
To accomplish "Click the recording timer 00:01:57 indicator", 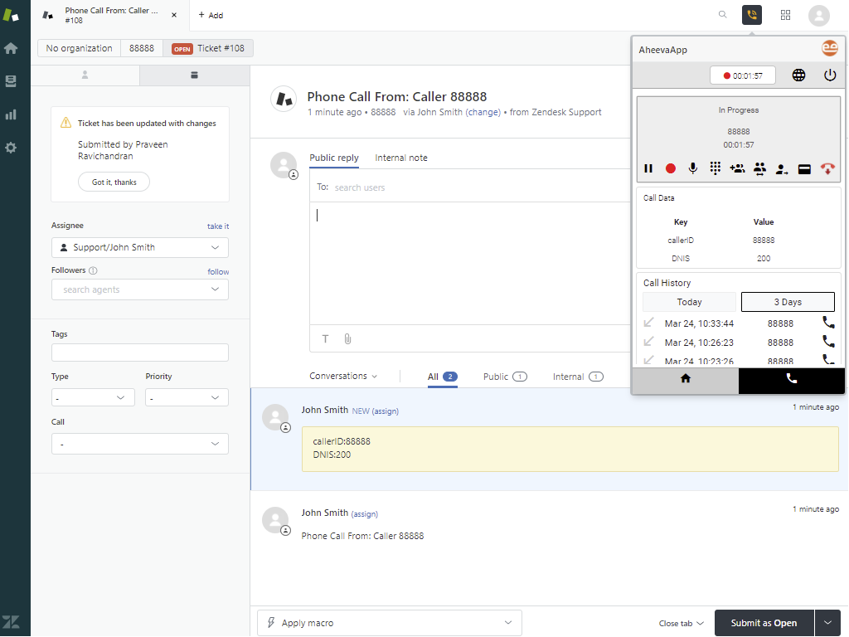I will click(742, 75).
